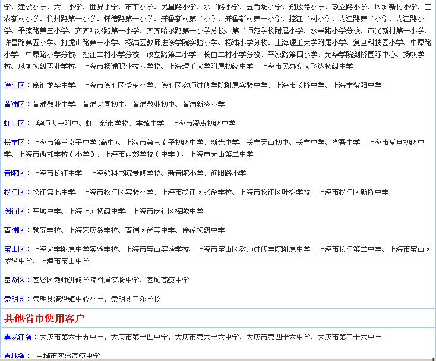Click the text 上海市紫阳中学
Viewport: 436px width, 361px height.
click(357, 85)
